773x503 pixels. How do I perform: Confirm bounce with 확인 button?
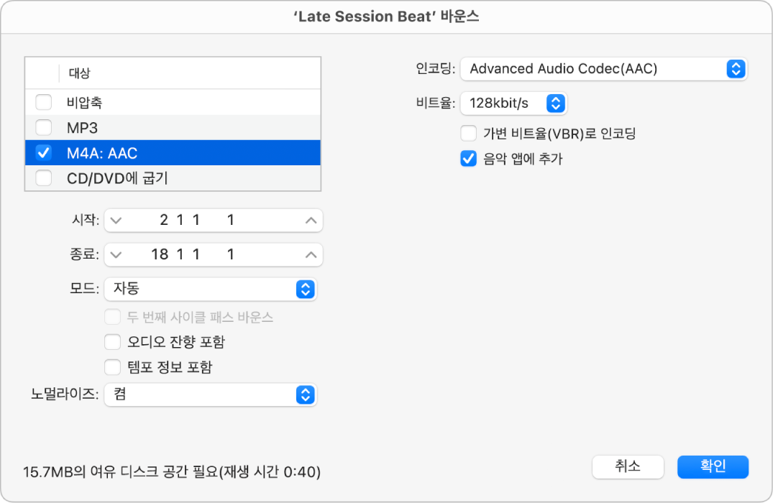(x=713, y=466)
